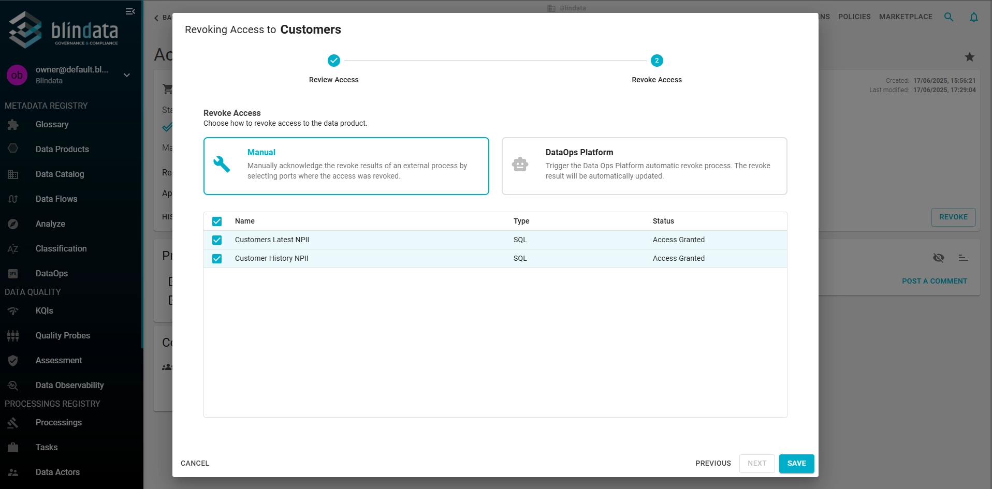Select the DataOps Platform option card
Screen dimensions: 992x489
tap(645, 166)
